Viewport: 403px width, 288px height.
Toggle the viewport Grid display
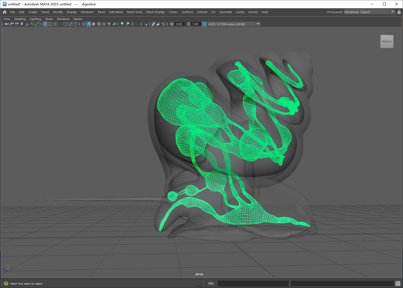tap(45, 24)
